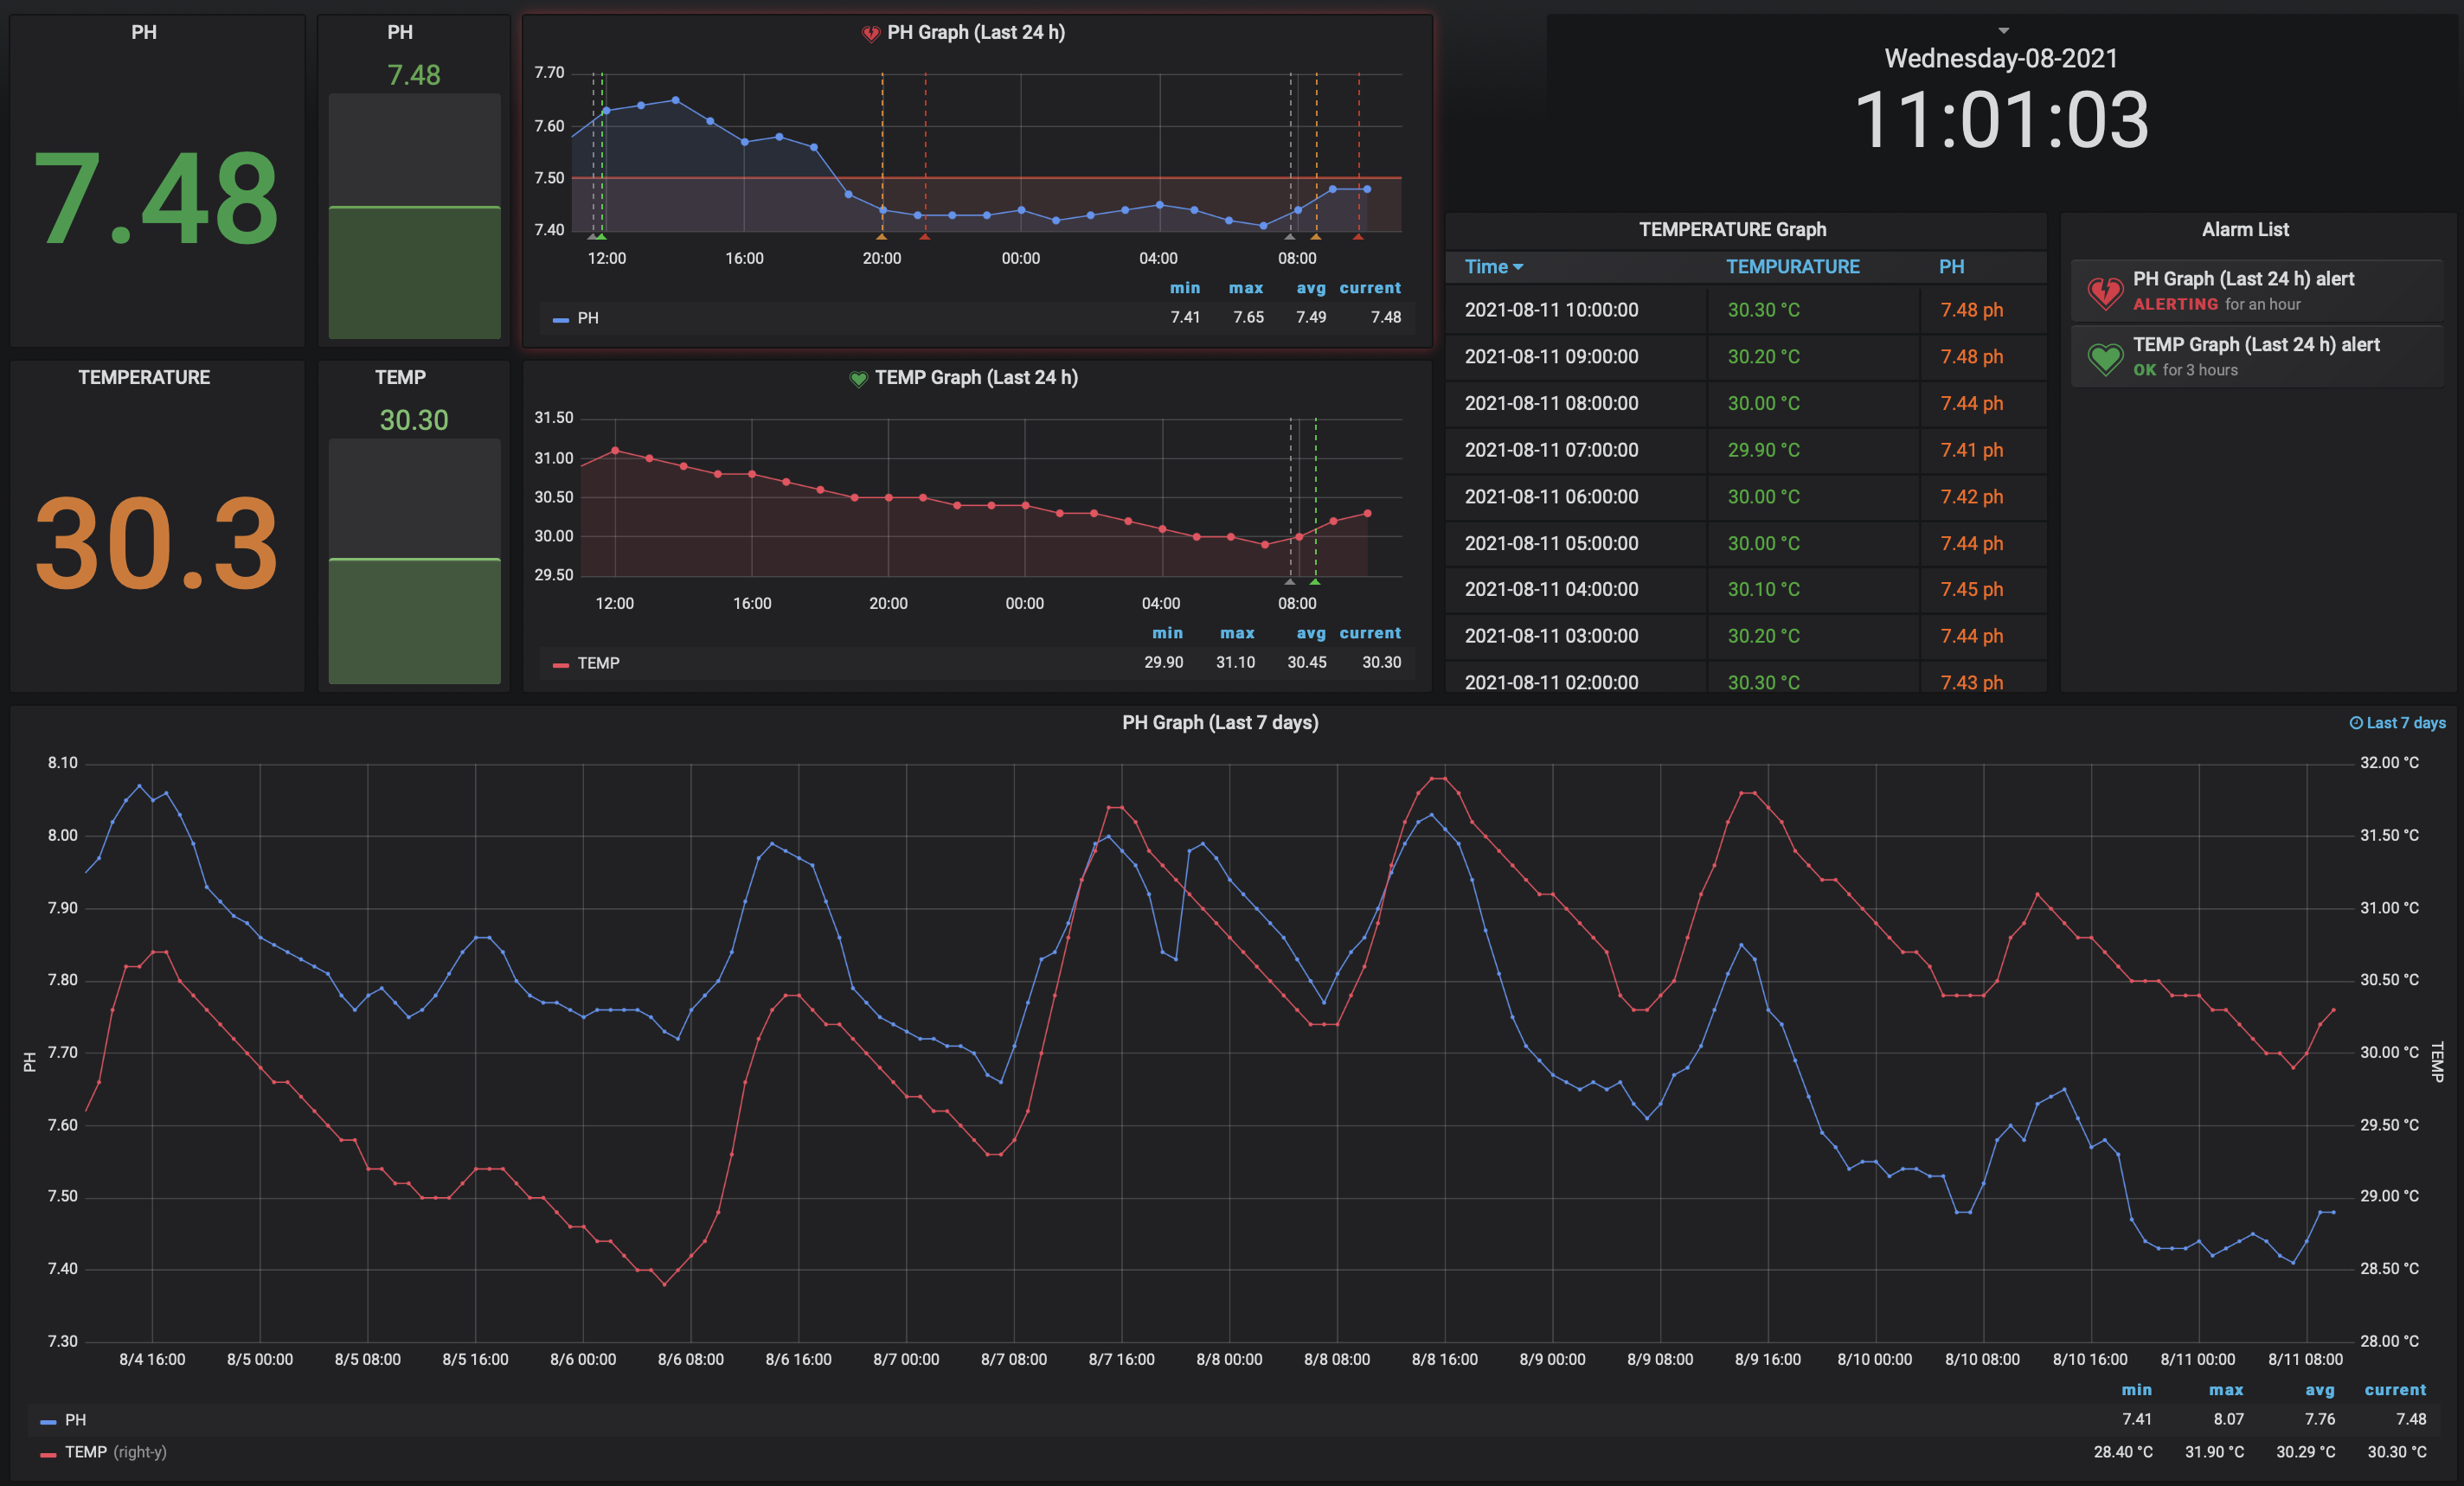This screenshot has height=1486, width=2464.
Task: Open PH Graph (Last 7 days) panel title menu
Action: point(1219,723)
